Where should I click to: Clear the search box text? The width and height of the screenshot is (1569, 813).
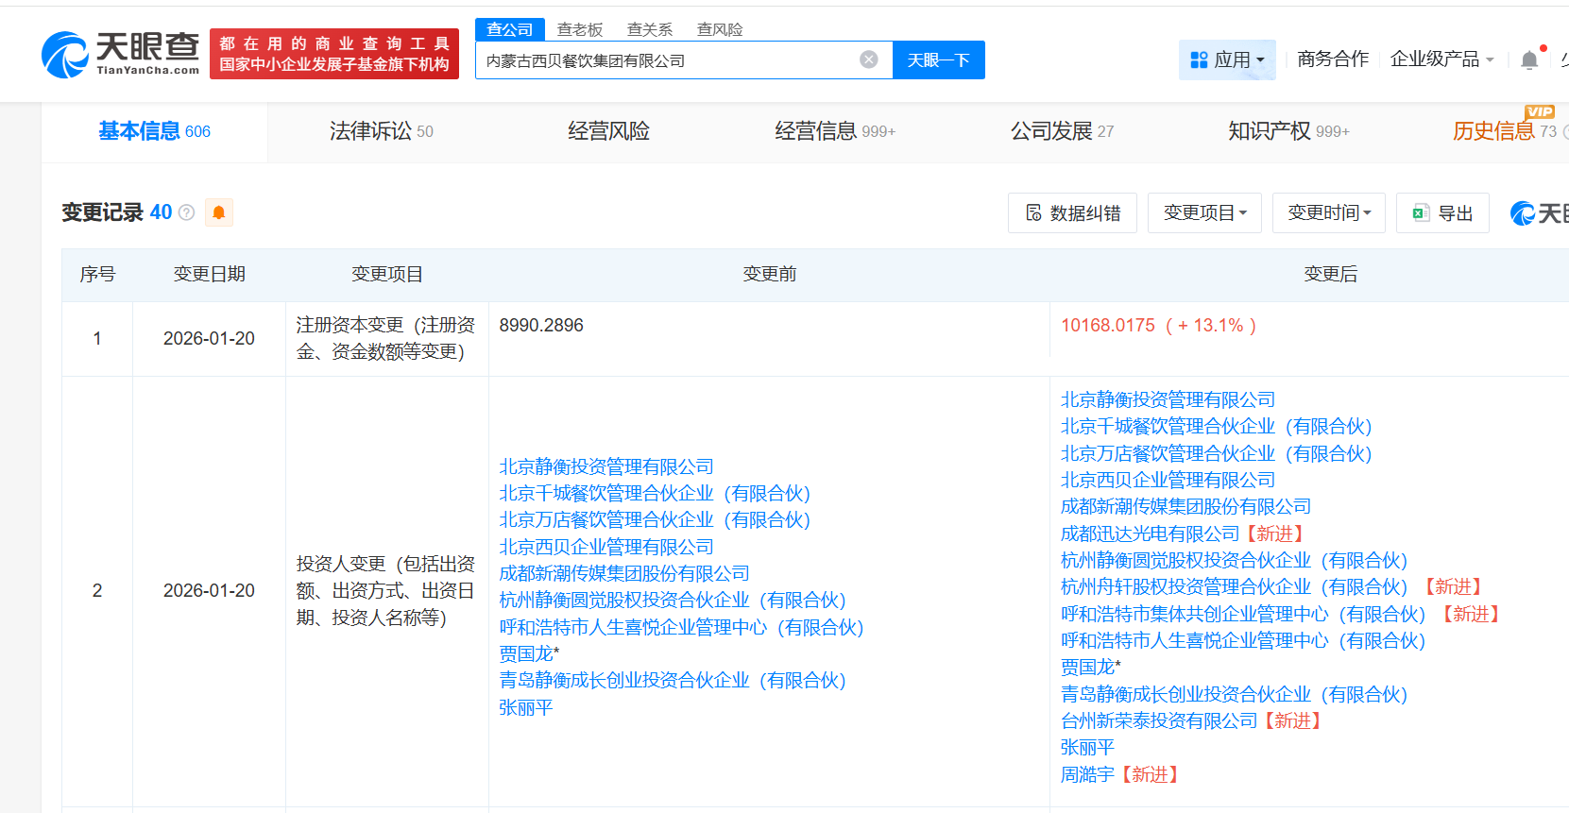[x=868, y=59]
